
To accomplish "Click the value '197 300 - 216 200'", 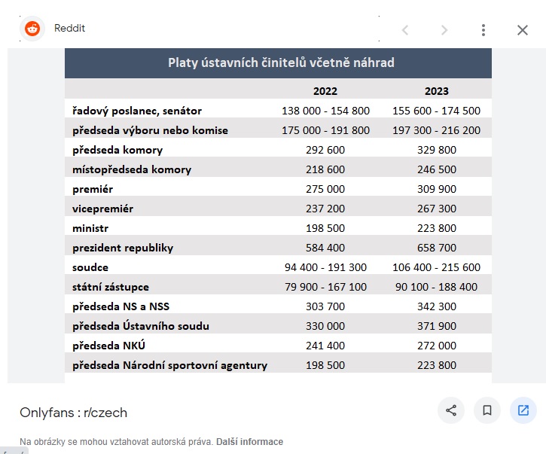I will (x=436, y=130).
